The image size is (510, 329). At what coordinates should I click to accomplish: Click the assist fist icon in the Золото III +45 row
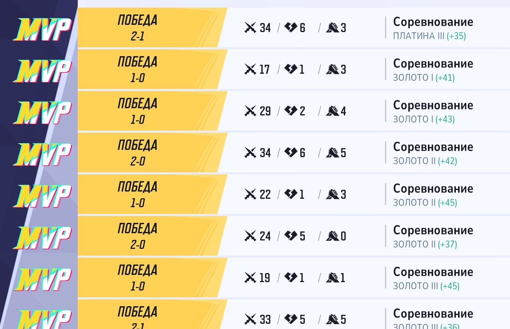coord(332,278)
